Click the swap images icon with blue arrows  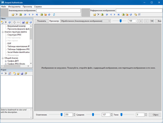click(54, 15)
